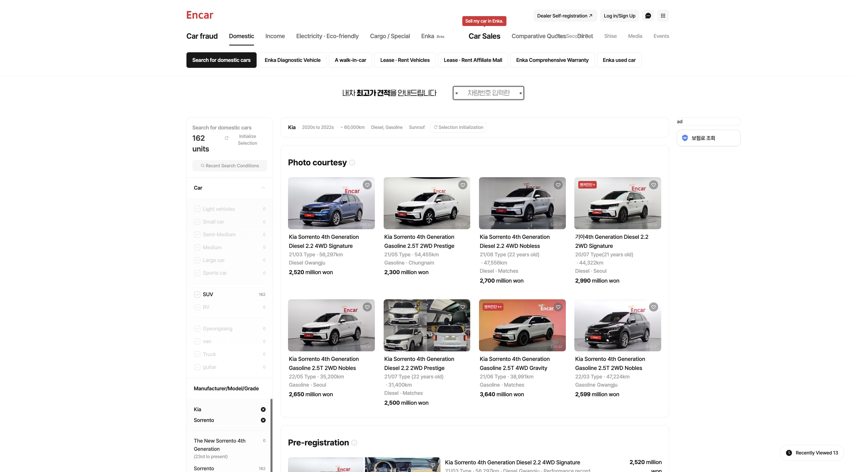Favorite the Diesel 2.2 4WD Nobless card

pyautogui.click(x=558, y=185)
